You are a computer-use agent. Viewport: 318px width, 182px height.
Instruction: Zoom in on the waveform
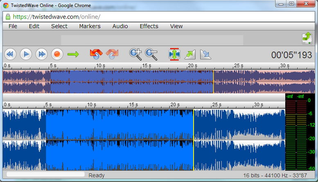click(135, 54)
